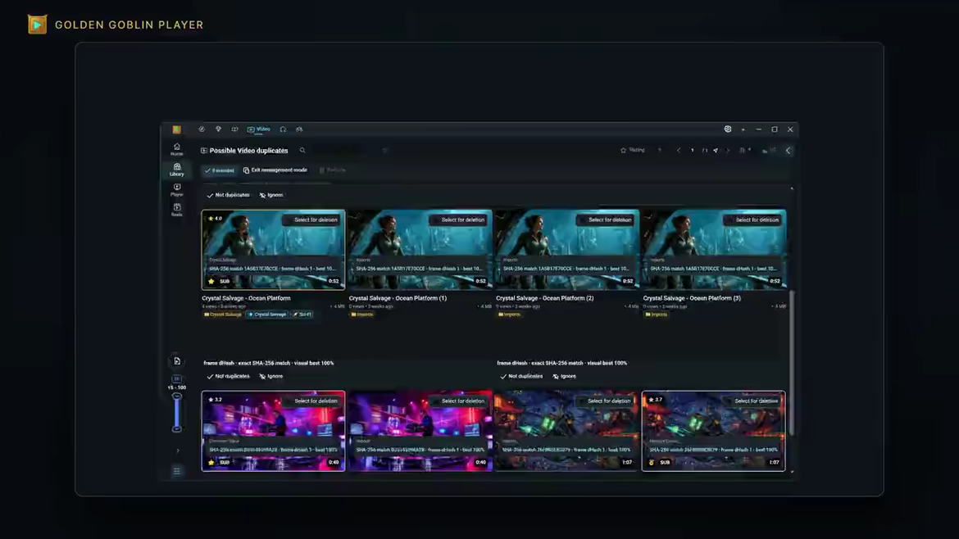The height and width of the screenshot is (539, 959).
Task: Click the list icon at sidebar bottom
Action: pyautogui.click(x=177, y=471)
